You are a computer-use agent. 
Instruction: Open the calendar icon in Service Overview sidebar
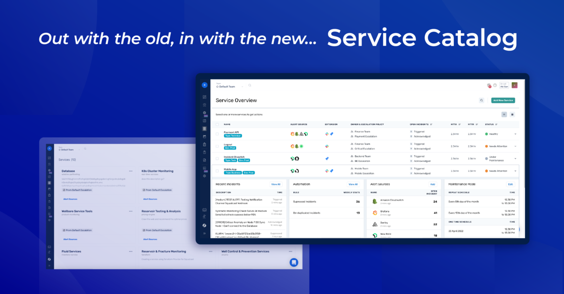click(x=204, y=136)
